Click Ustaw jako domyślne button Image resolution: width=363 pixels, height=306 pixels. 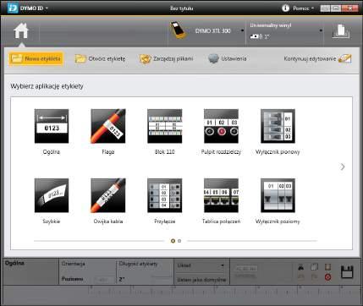click(201, 280)
